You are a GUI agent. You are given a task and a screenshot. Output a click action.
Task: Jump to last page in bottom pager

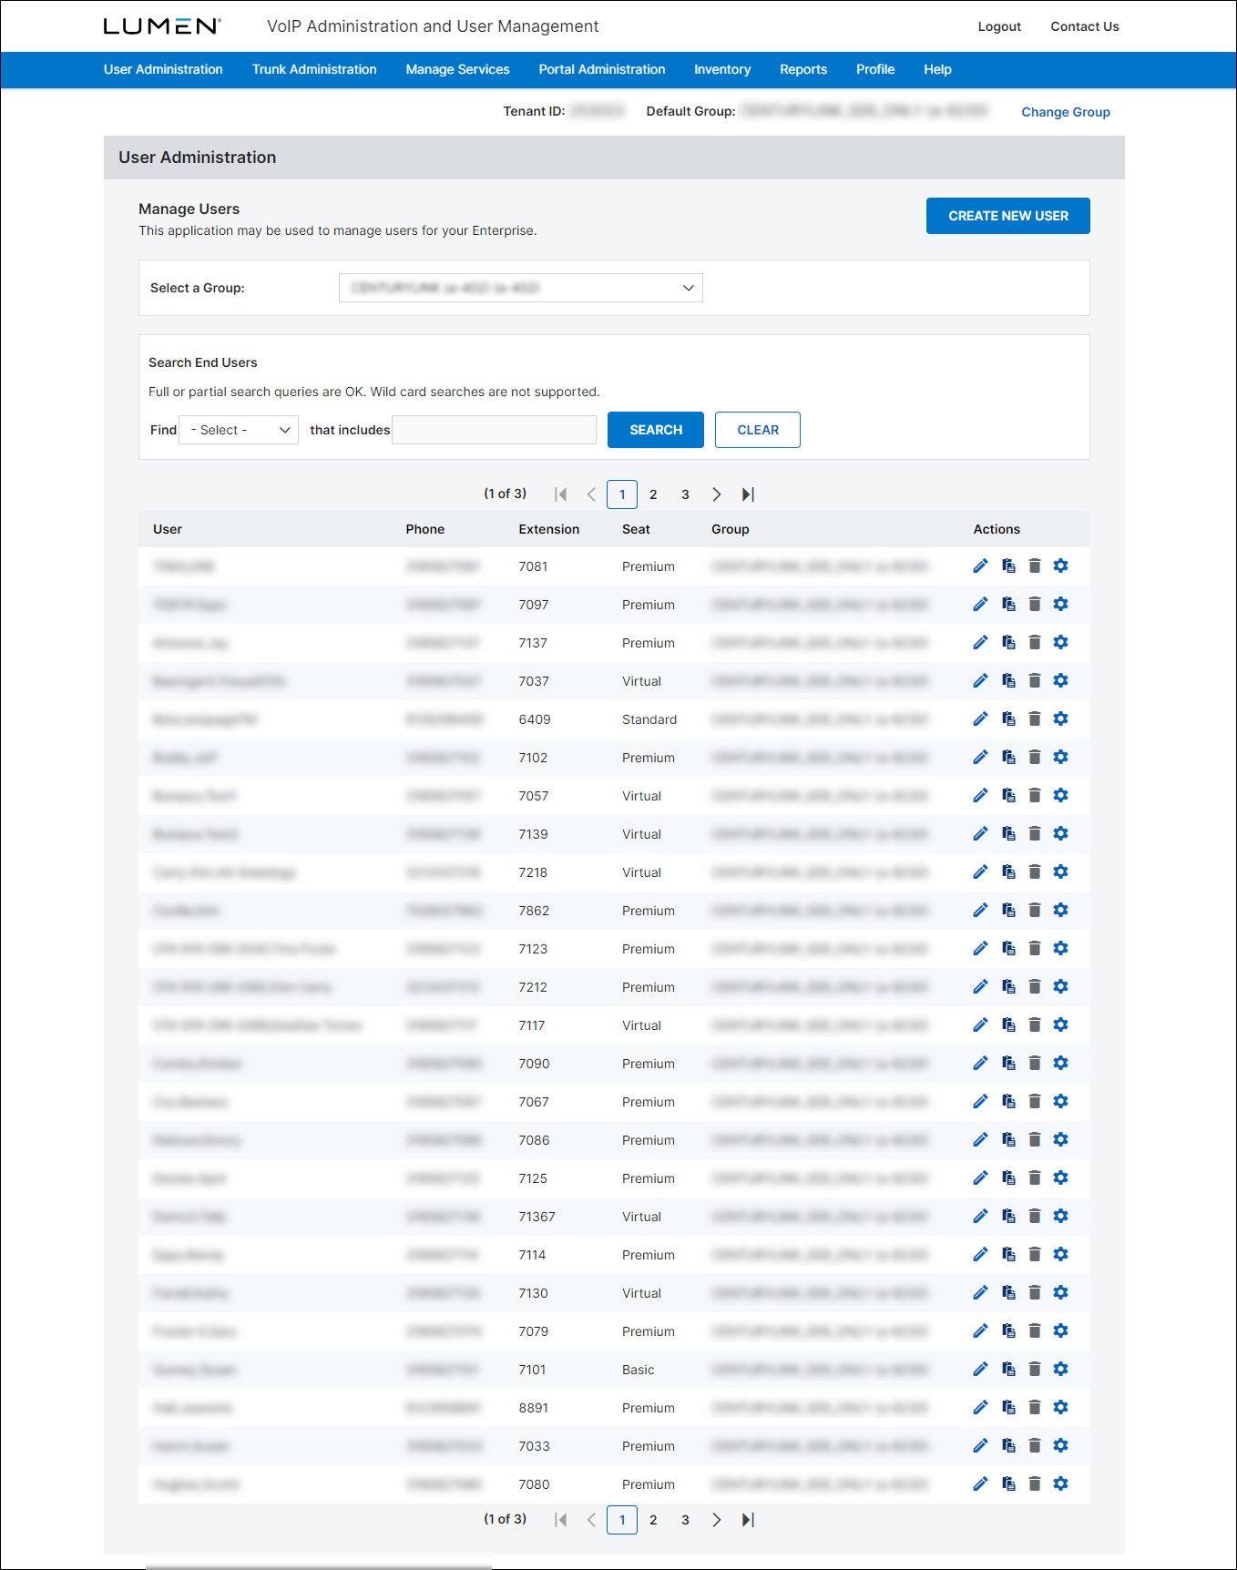pos(748,1520)
